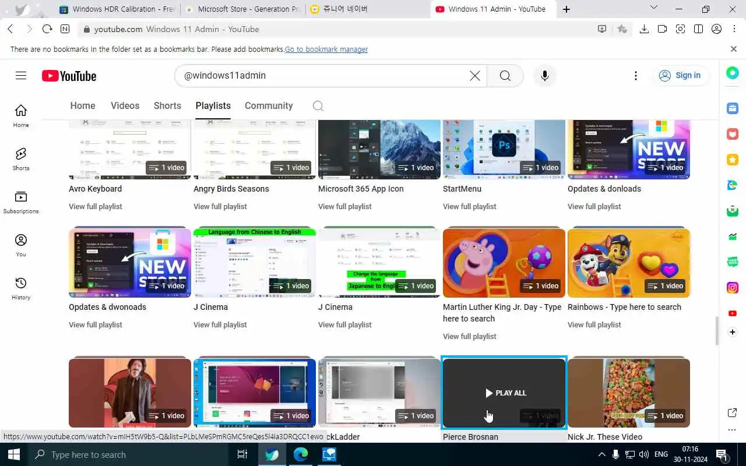Viewport: 746px width, 466px height.
Task: Click the Windows Start button
Action: (14, 454)
